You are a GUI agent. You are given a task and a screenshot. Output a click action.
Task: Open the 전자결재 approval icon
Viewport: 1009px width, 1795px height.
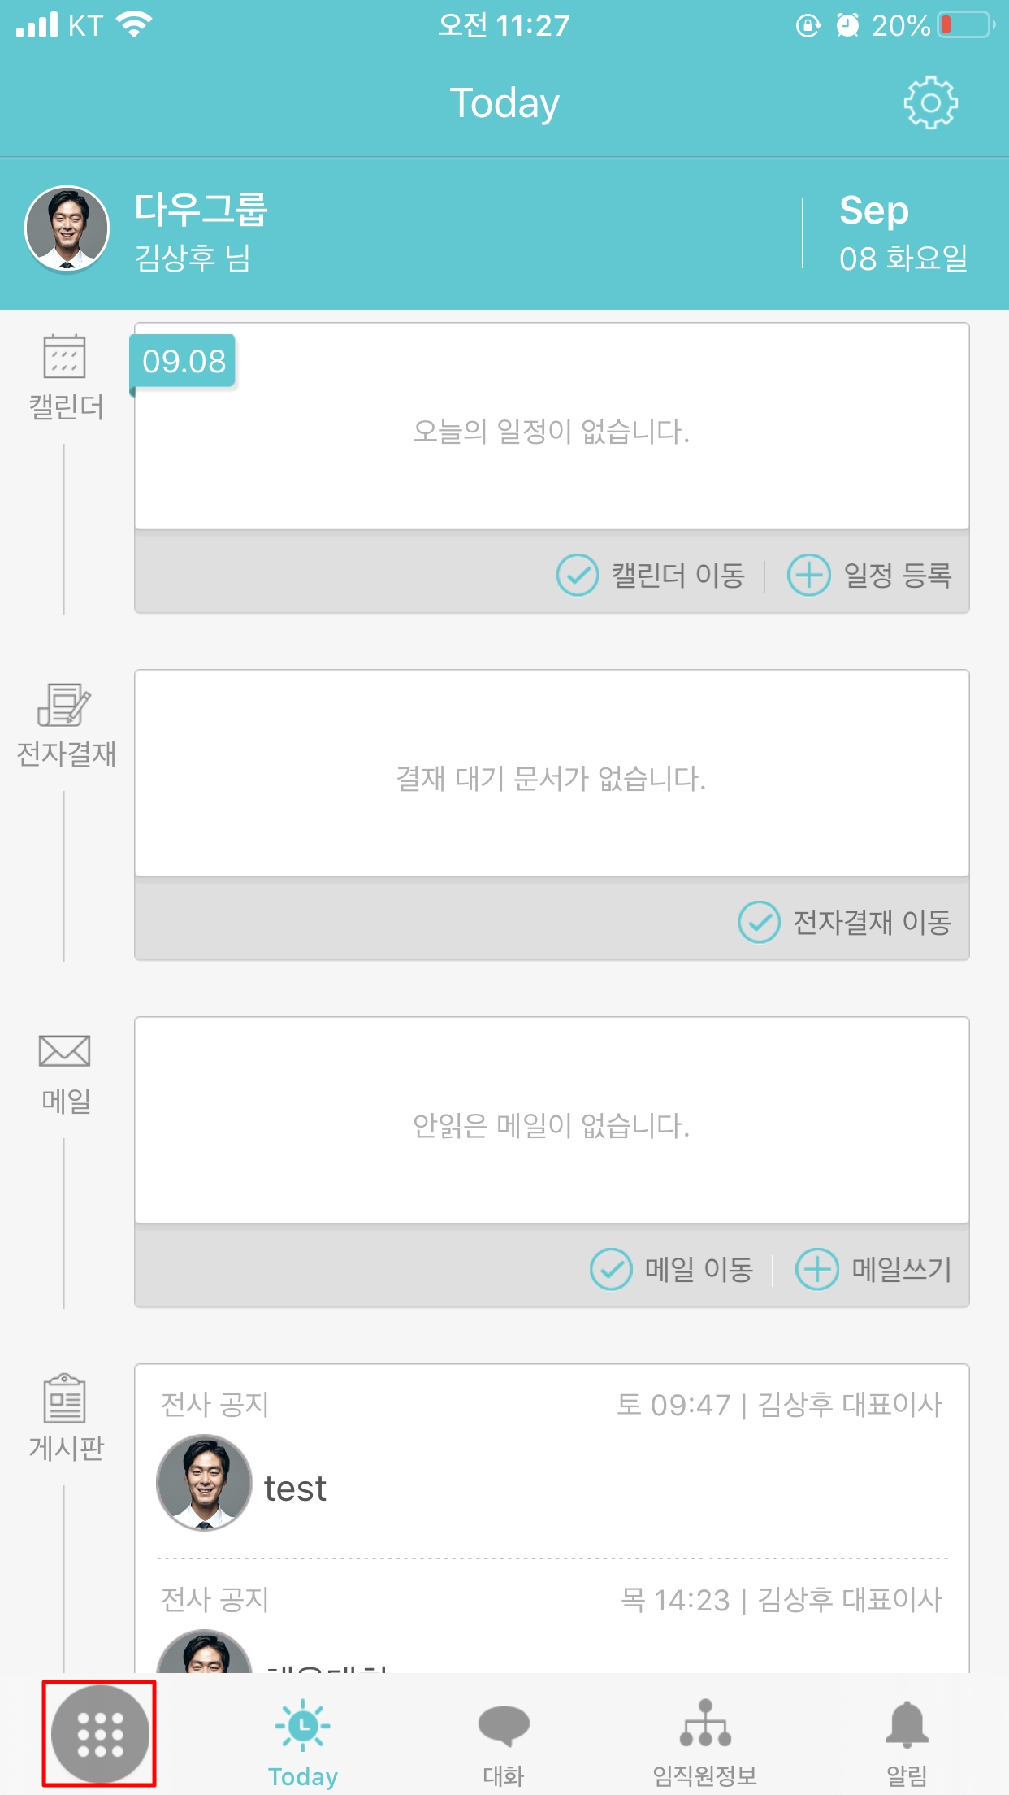coord(65,704)
